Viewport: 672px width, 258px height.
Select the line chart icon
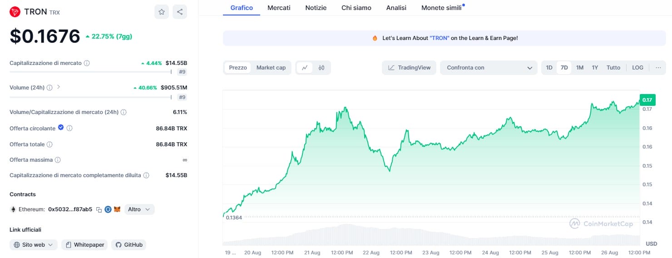tap(305, 68)
